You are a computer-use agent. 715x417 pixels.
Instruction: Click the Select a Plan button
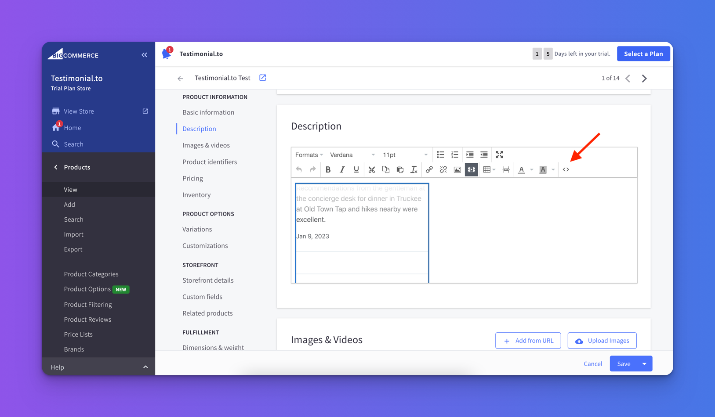coord(643,54)
